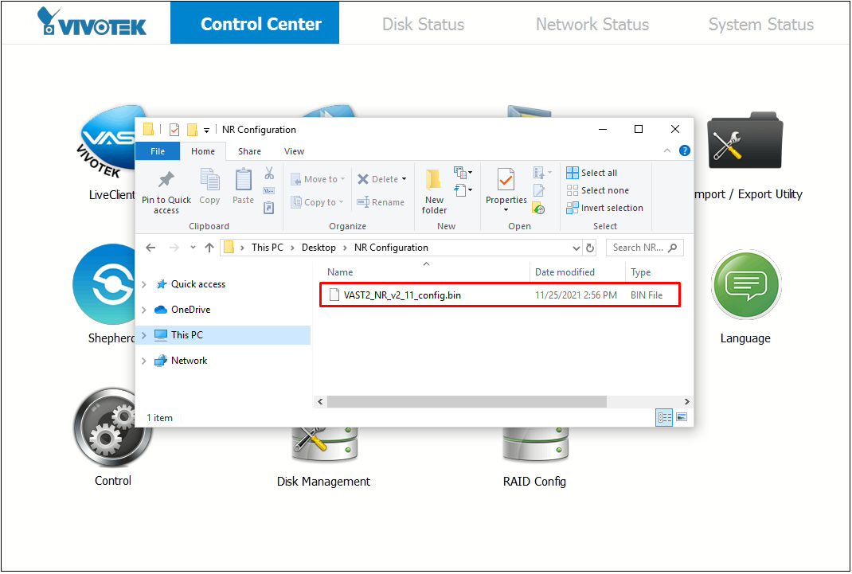Open the Easy access dropdown
This screenshot has height=574, width=852.
pos(463,190)
